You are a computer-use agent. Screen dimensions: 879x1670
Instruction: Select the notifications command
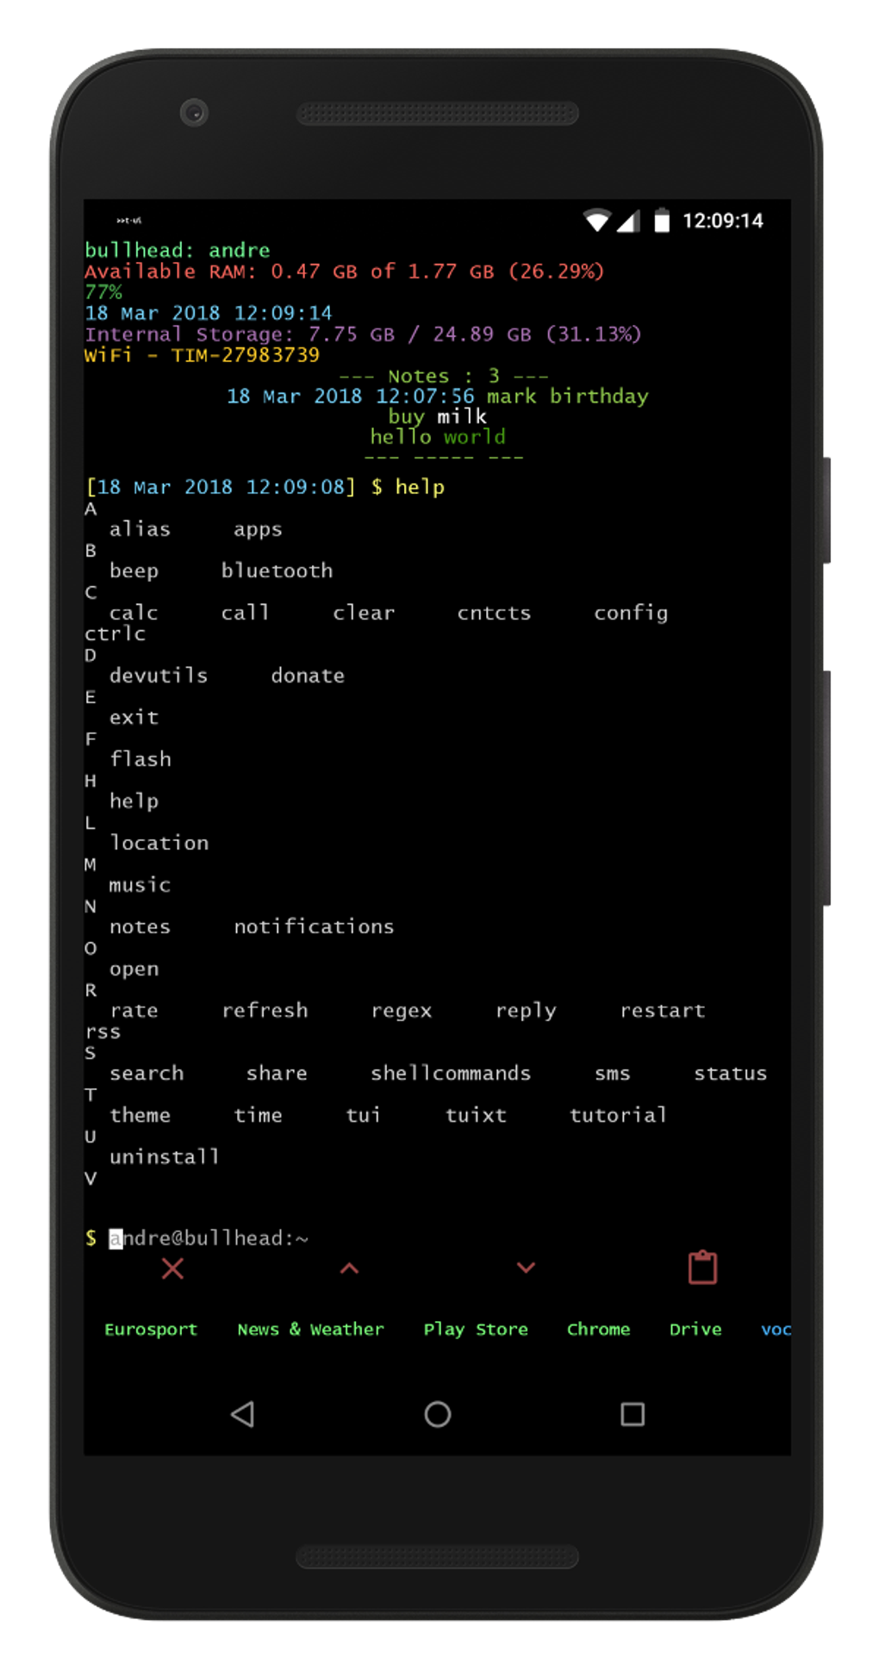pyautogui.click(x=314, y=925)
